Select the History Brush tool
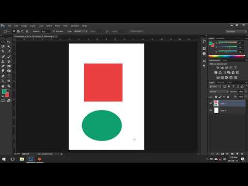Viewport: 248px width, 186px height. [x=9, y=61]
